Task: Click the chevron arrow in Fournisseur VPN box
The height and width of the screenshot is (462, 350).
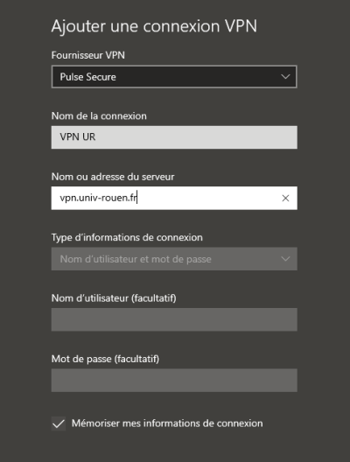Action: (x=285, y=77)
